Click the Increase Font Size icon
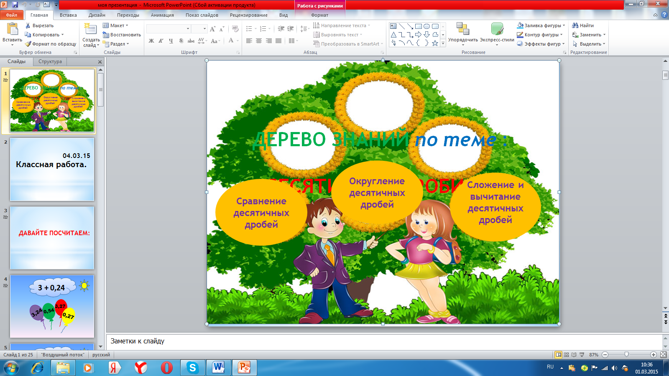 [x=213, y=29]
